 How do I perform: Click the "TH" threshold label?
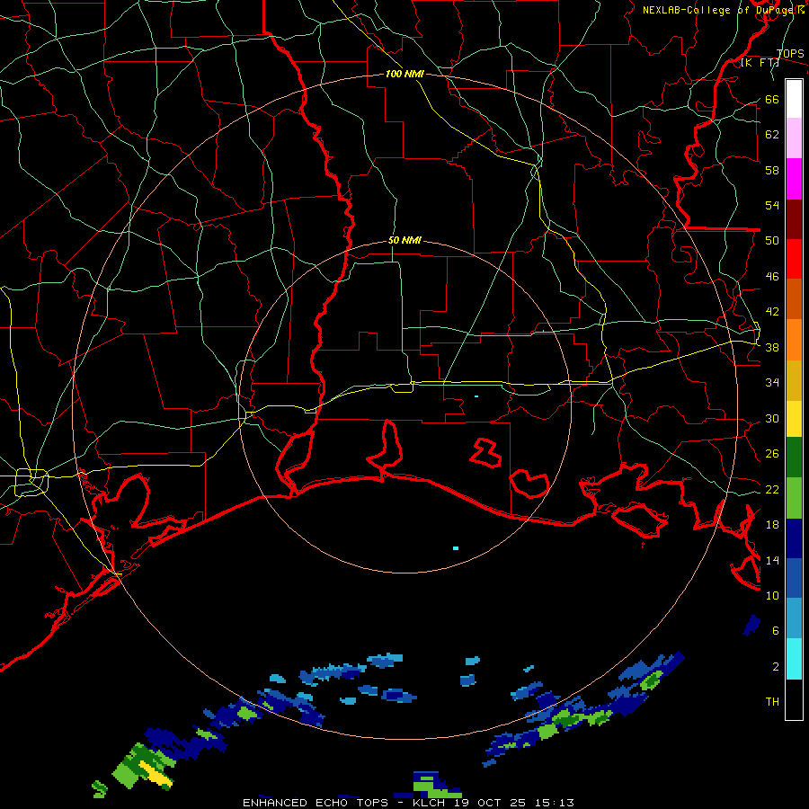tap(772, 702)
